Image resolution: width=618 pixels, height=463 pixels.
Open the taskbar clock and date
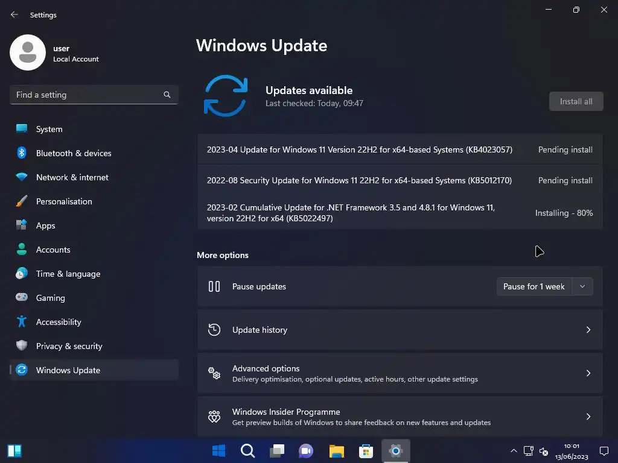(x=572, y=451)
